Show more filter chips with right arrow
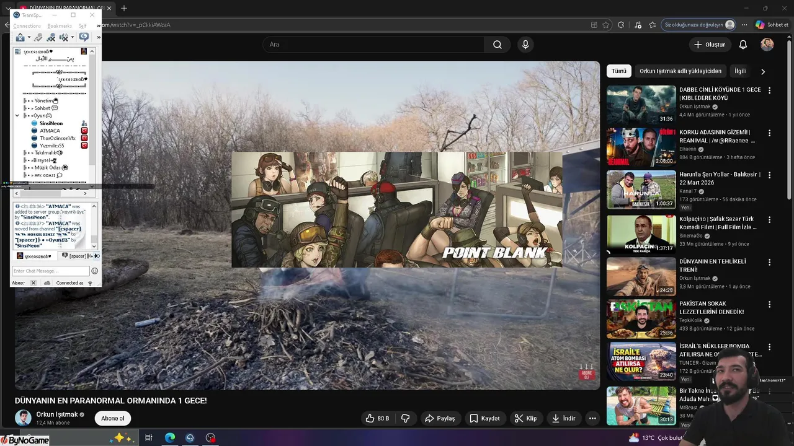Screen dimensions: 794x446 pyautogui.click(x=762, y=71)
